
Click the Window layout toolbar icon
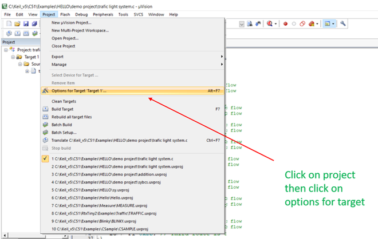[328, 24]
